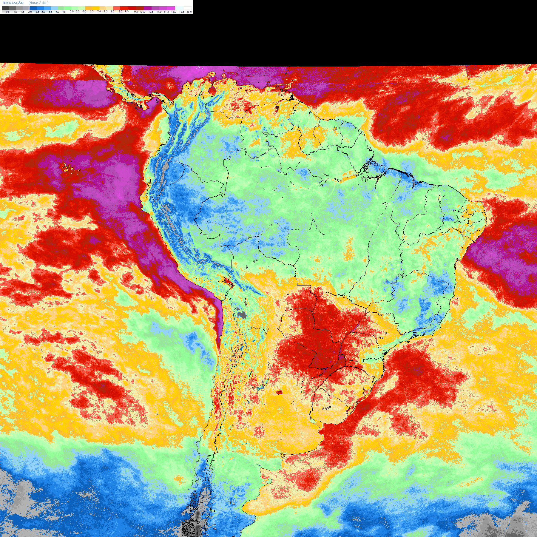Click the '10.5' legend value
This screenshot has height=537, width=537.
151,12
